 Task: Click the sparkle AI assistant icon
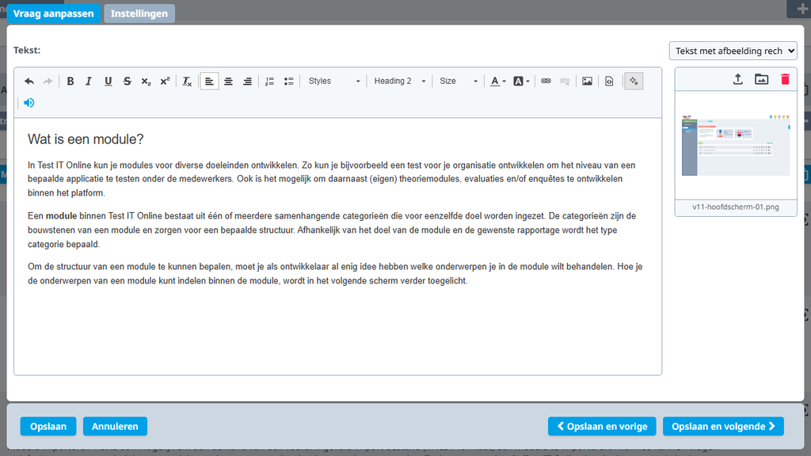coord(634,82)
